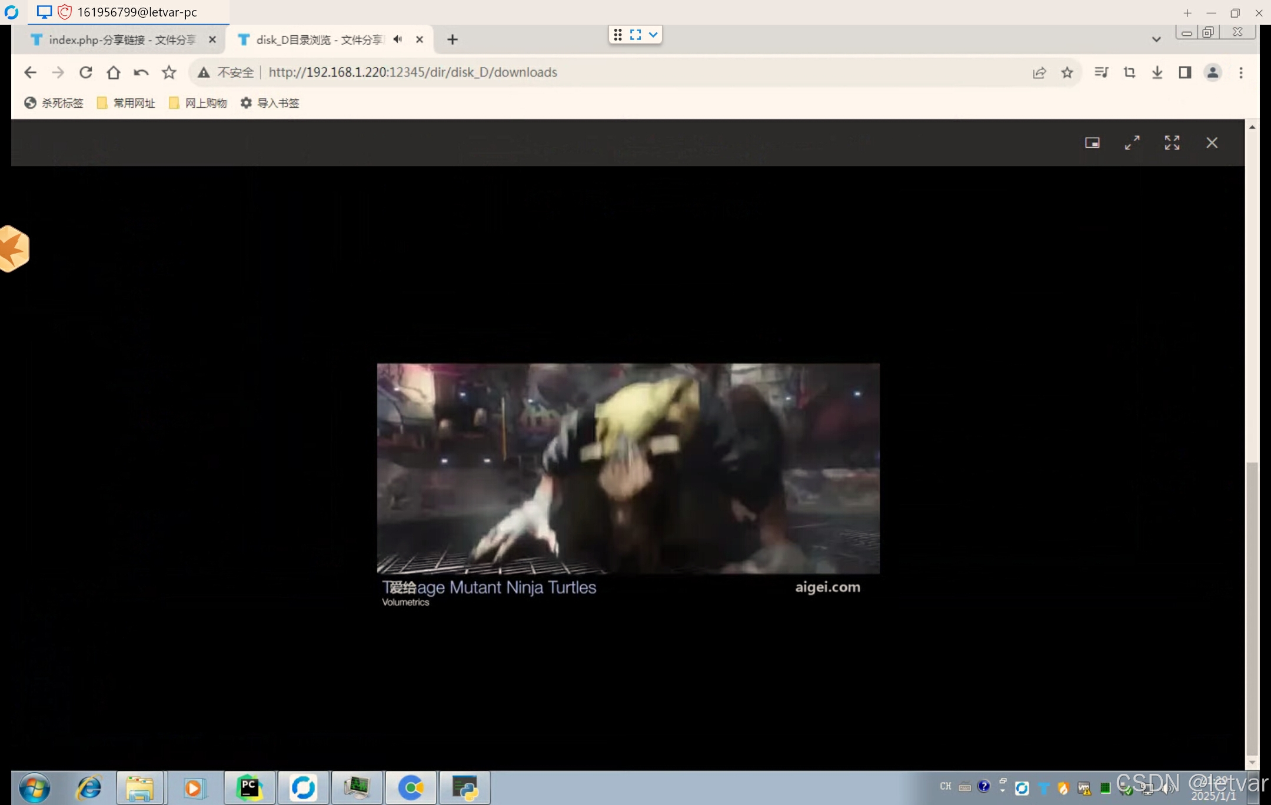Click the page vertical scrollbar thumb

tap(1252, 608)
